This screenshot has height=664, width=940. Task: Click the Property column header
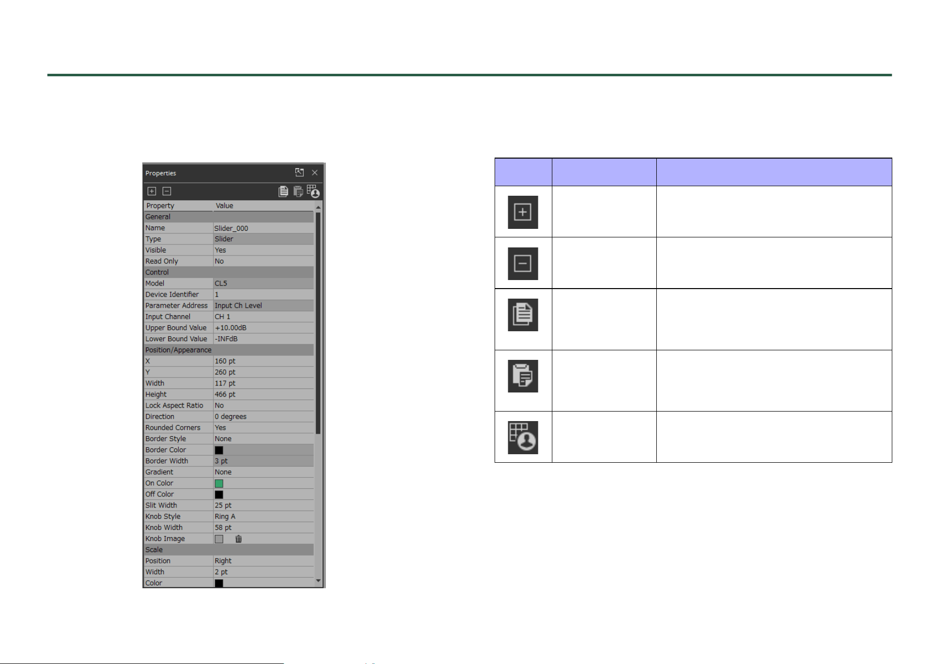click(178, 206)
